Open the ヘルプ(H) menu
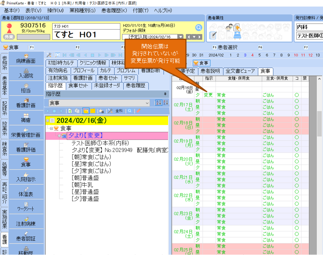Viewport: 323px width, 255px height. (x=163, y=11)
